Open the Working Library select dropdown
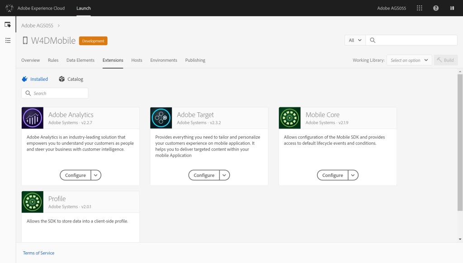Image resolution: width=463 pixels, height=263 pixels. 409,60
